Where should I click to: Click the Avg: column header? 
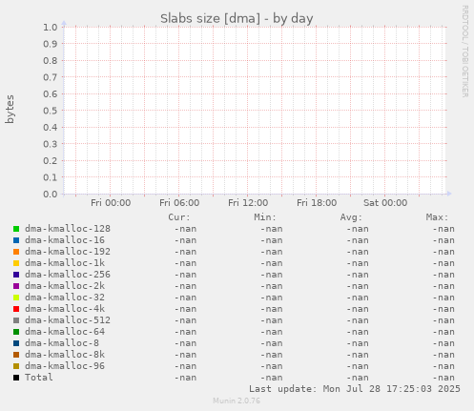(351, 217)
